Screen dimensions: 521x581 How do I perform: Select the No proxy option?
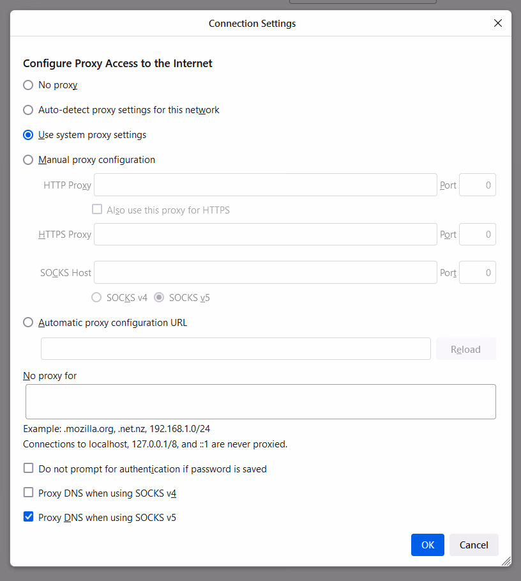tap(28, 84)
